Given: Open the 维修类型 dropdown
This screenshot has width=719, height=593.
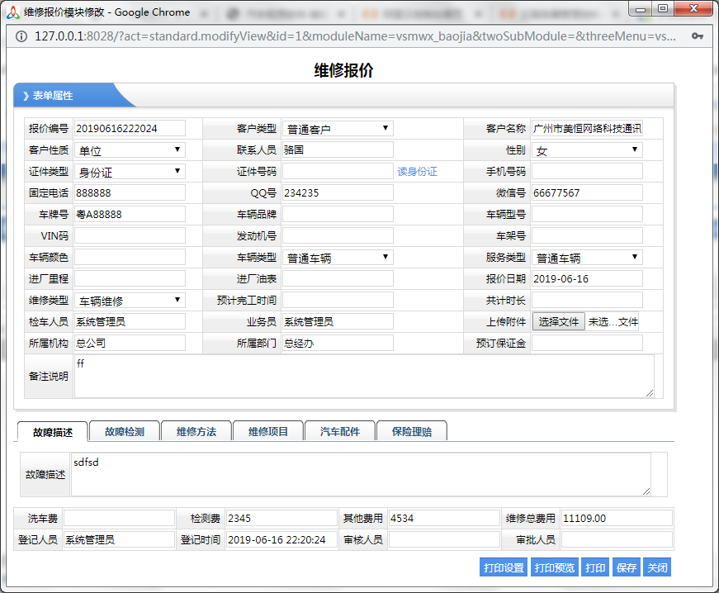Looking at the screenshot, I should click(130, 301).
